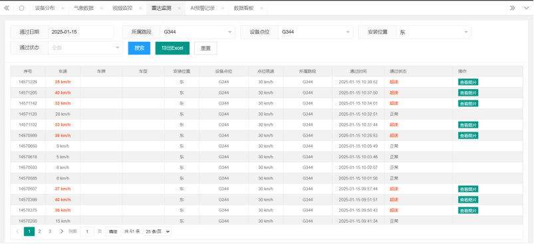The height and width of the screenshot is (244, 534).
Task: Click the 通过时间 column header
Action: tap(358, 71)
